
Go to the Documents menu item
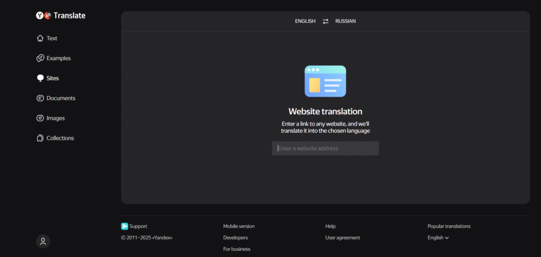[x=61, y=98]
